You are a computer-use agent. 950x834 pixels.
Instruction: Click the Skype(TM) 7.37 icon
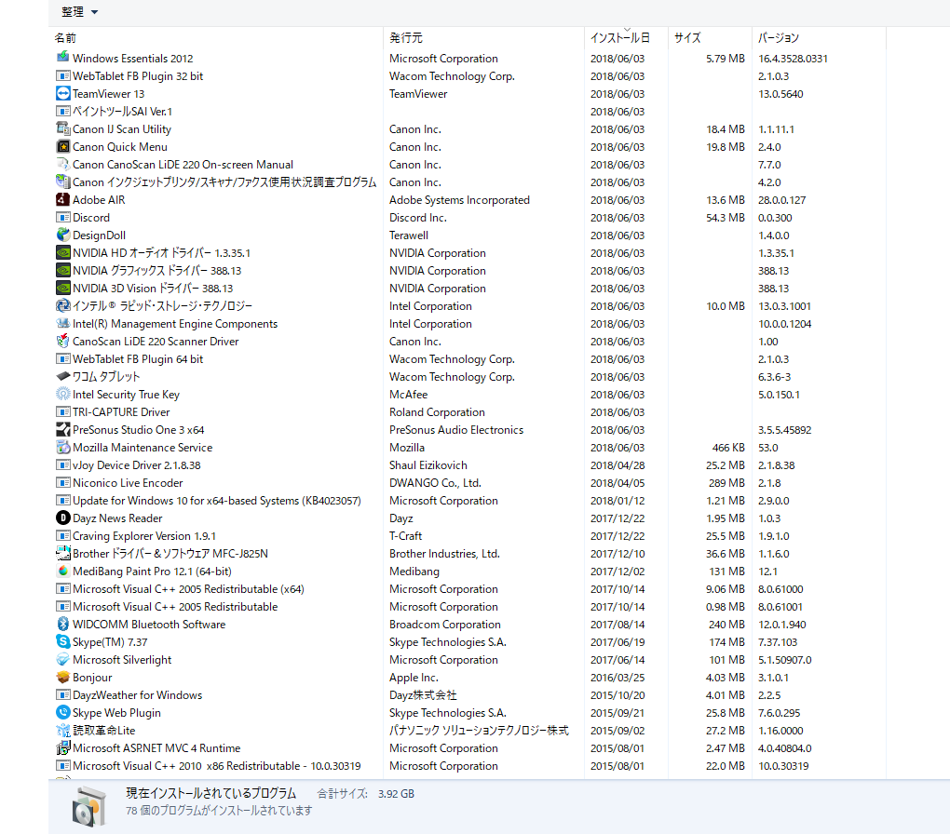click(x=63, y=641)
